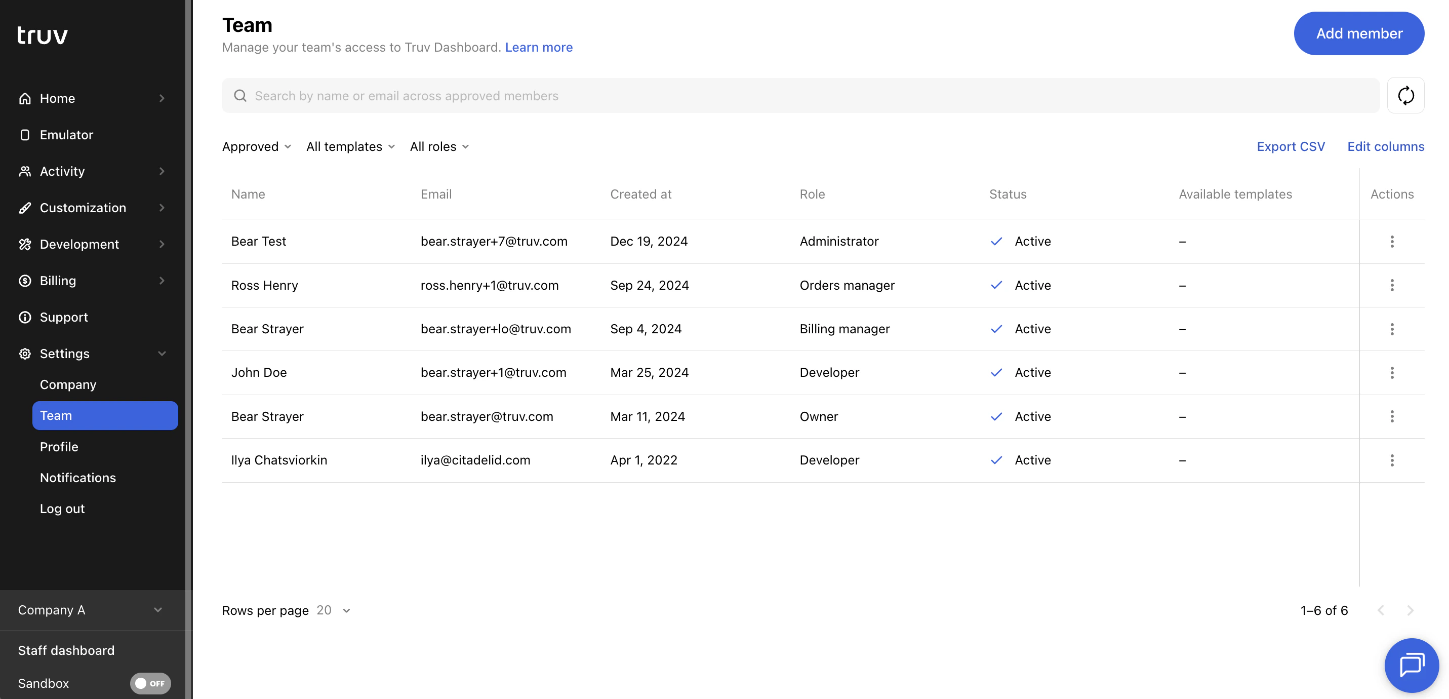1449x699 pixels.
Task: Select the Emulator icon in sidebar
Action: [x=25, y=135]
